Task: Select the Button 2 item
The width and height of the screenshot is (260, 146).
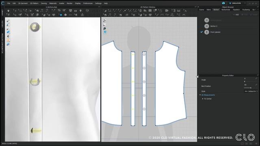Action: 214,26
